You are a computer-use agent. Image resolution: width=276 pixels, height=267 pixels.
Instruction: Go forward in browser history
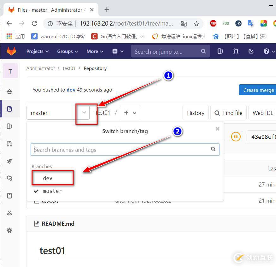22,23
